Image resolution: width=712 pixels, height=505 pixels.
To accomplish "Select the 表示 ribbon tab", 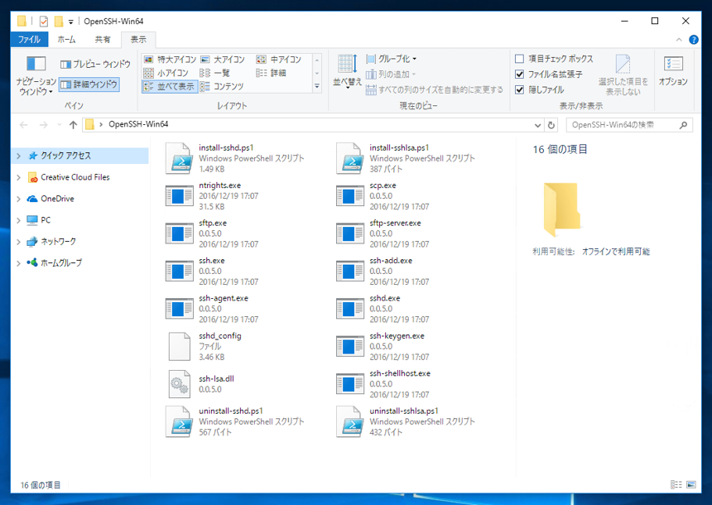I will pyautogui.click(x=138, y=40).
